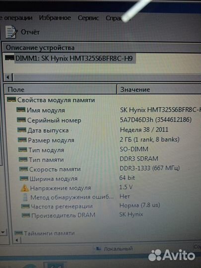Select Свойства модуля памяти group row
Screen dimensions: 201x268
[56, 100]
